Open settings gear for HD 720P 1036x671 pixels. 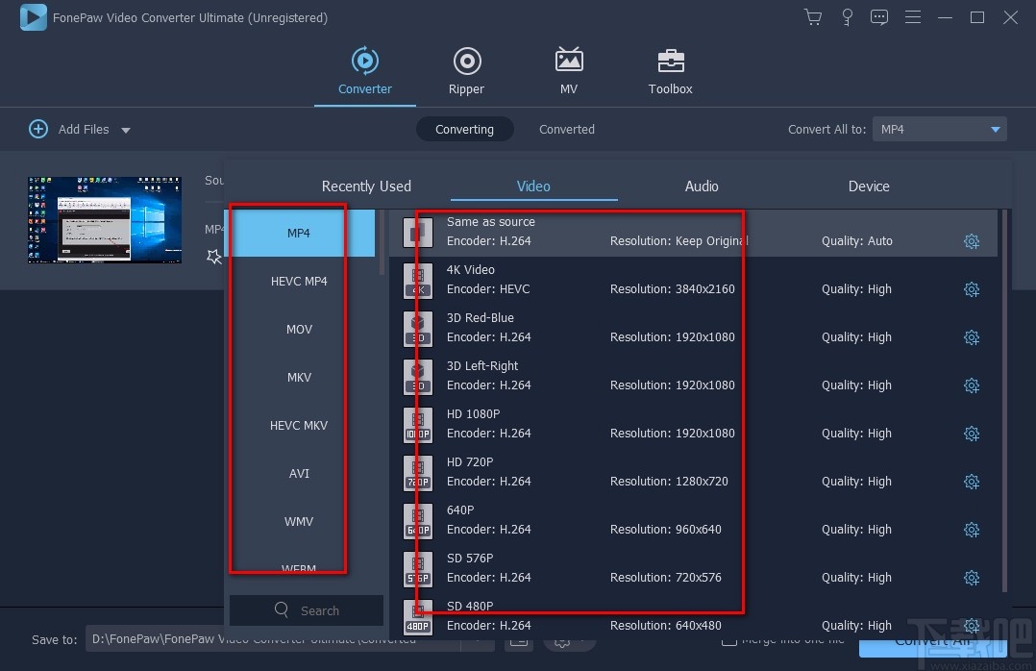972,482
